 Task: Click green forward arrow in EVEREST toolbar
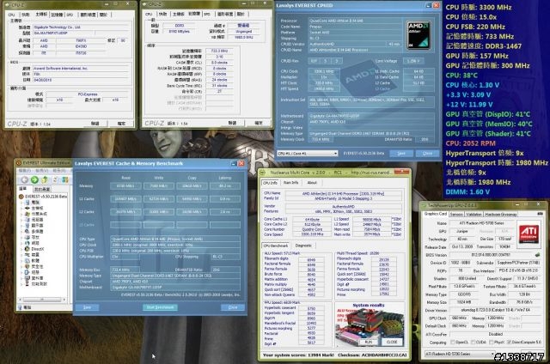pos(34,180)
